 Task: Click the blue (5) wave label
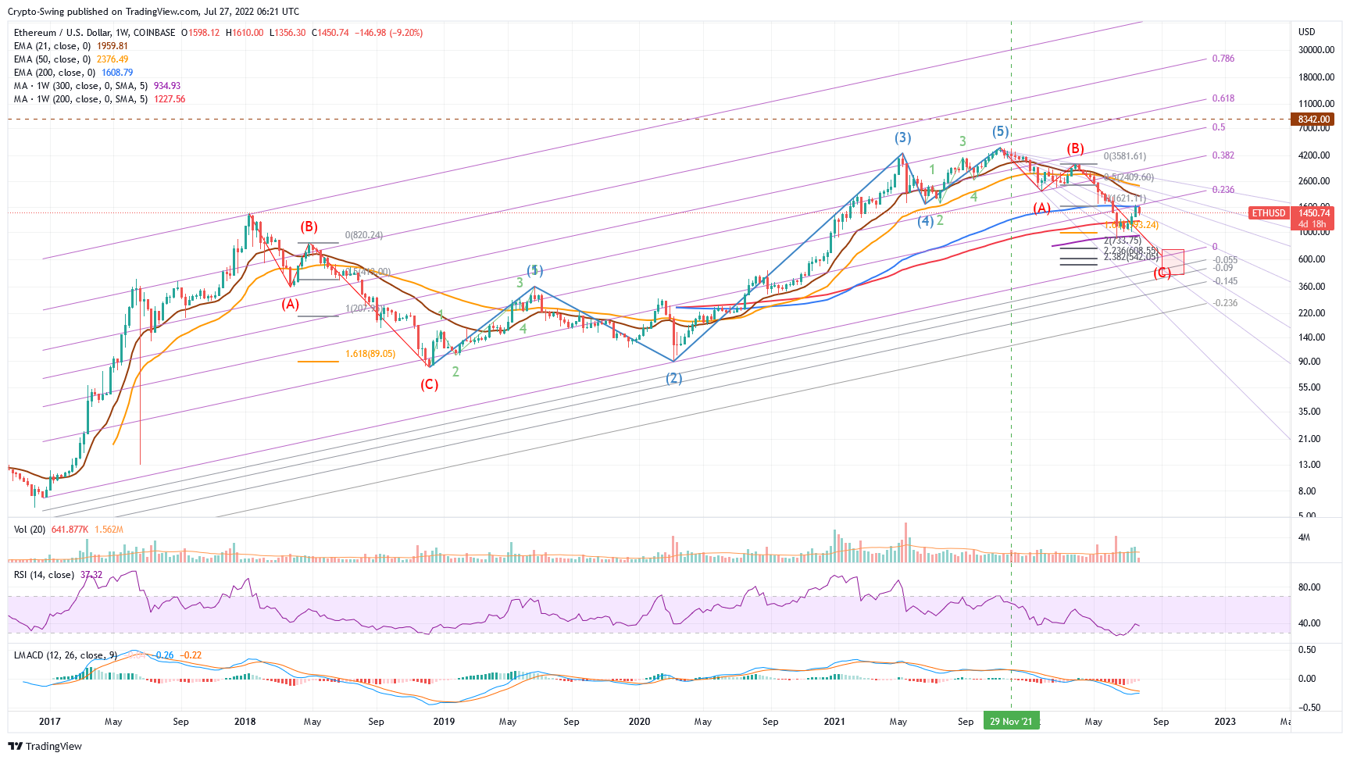click(1001, 131)
